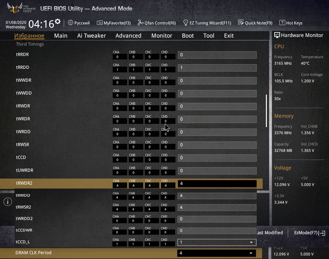Open the DRAM CLK Period dropdown
Viewport: 329px width, 259px height.
pyautogui.click(x=217, y=253)
